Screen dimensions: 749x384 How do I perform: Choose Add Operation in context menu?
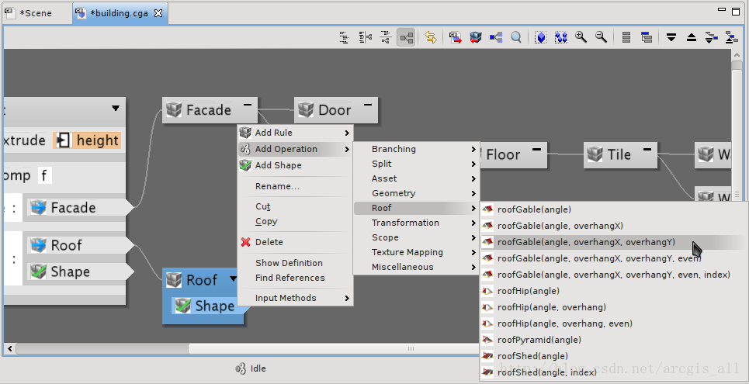point(295,149)
